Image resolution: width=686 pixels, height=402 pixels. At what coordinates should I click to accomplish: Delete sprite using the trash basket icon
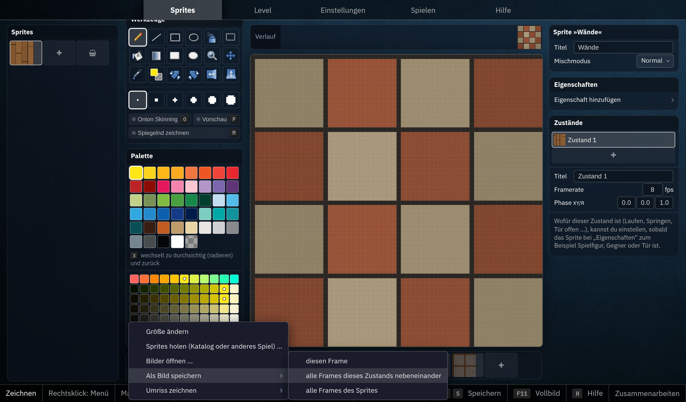coord(93,53)
